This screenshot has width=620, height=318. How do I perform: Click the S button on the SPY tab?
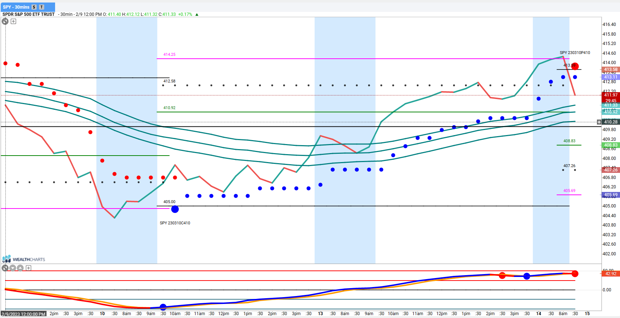coord(34,7)
